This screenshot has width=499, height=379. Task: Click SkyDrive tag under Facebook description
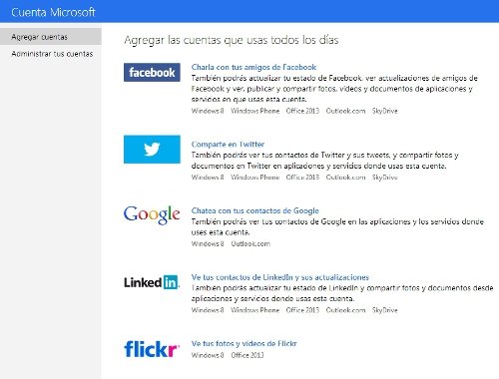pyautogui.click(x=384, y=111)
